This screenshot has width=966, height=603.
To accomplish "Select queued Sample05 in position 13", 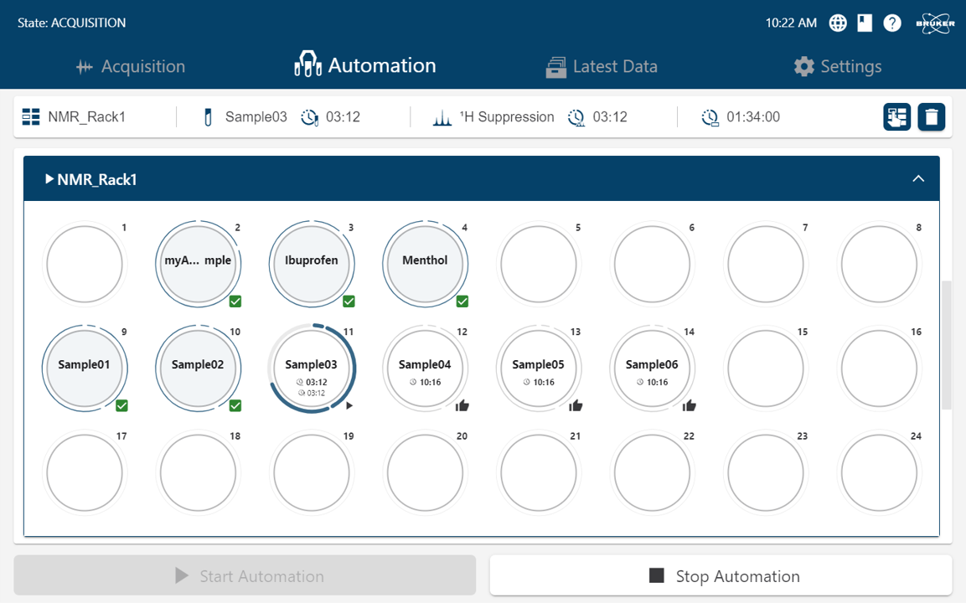I will (538, 368).
